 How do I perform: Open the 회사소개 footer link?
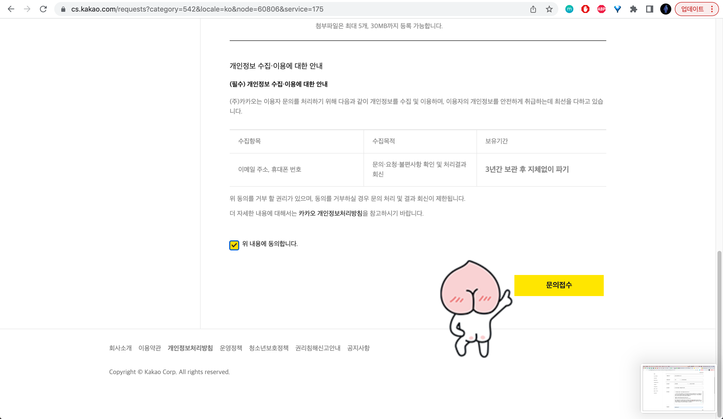click(120, 348)
